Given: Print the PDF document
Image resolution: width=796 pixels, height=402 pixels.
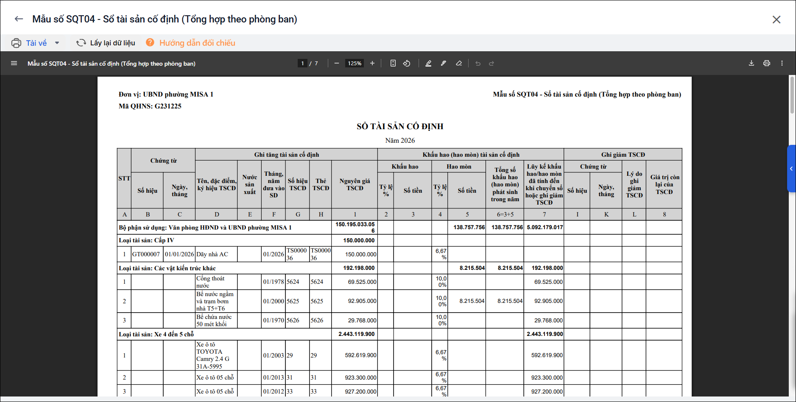Looking at the screenshot, I should tap(767, 64).
